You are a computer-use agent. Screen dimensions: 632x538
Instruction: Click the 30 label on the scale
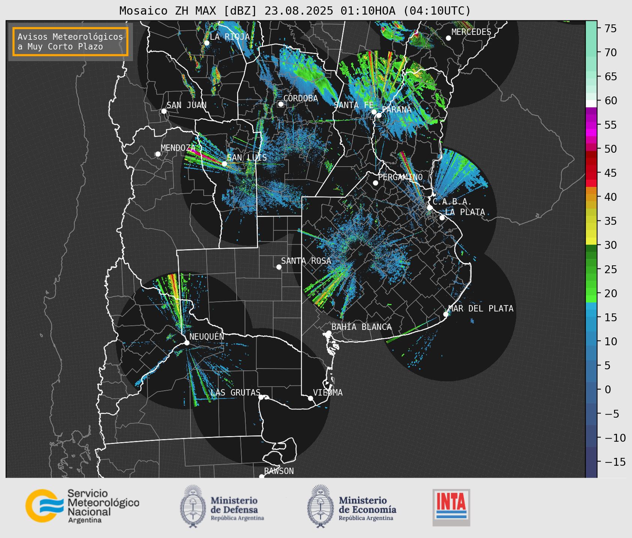[611, 245]
